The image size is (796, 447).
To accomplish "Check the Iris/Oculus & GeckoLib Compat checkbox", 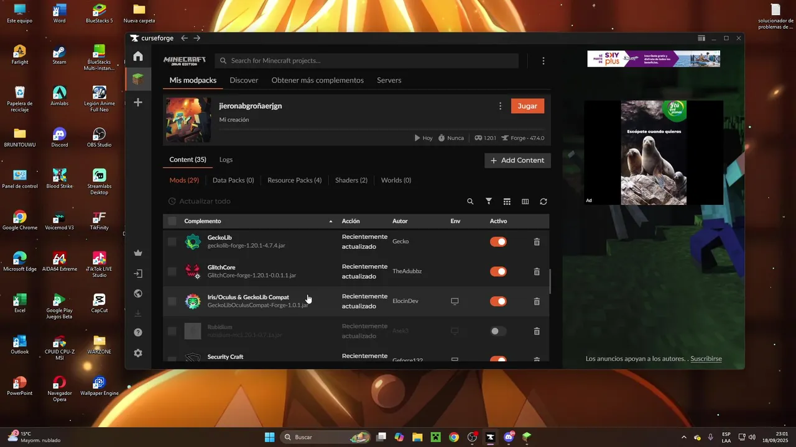I will point(172,302).
